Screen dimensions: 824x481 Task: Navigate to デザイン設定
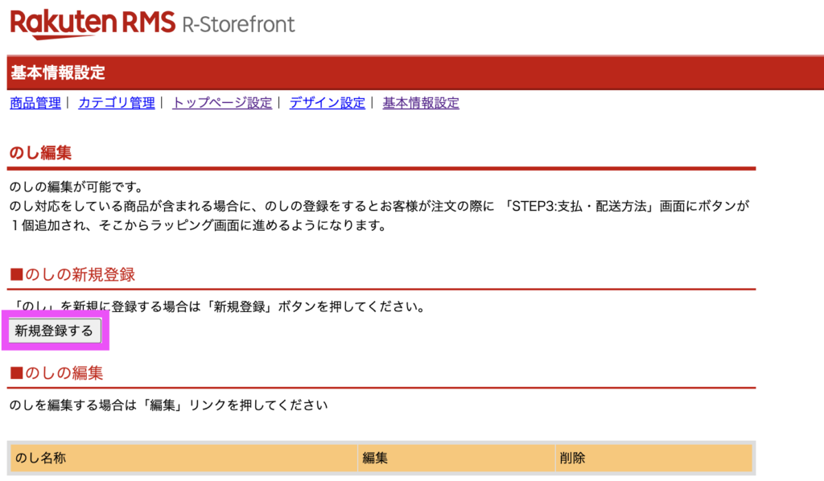click(x=327, y=103)
